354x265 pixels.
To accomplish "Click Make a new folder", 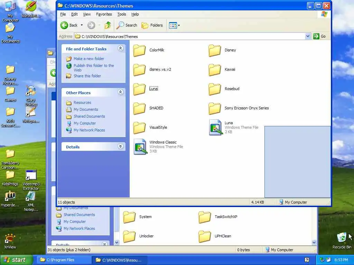I will click(89, 59).
